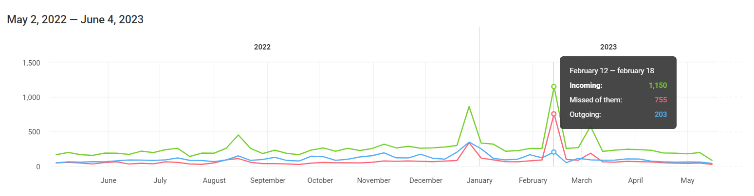Click the June label on the x-axis
Viewport: 754px width, 196px height.
pyautogui.click(x=108, y=180)
